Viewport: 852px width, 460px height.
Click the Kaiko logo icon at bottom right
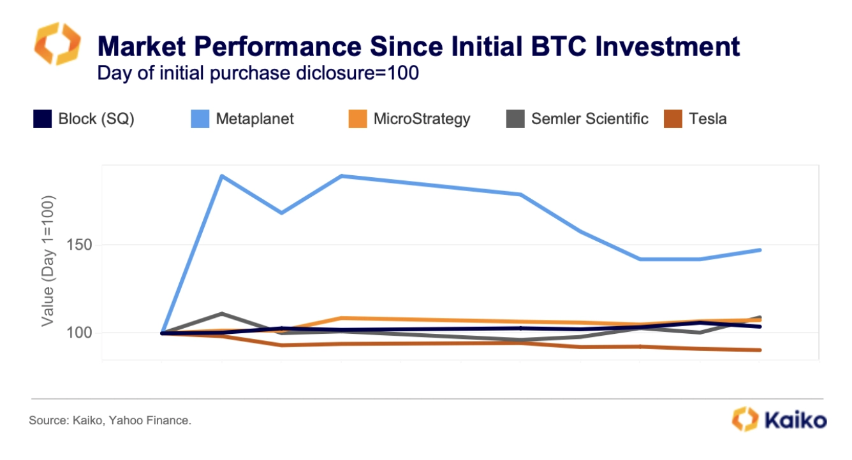pos(744,419)
